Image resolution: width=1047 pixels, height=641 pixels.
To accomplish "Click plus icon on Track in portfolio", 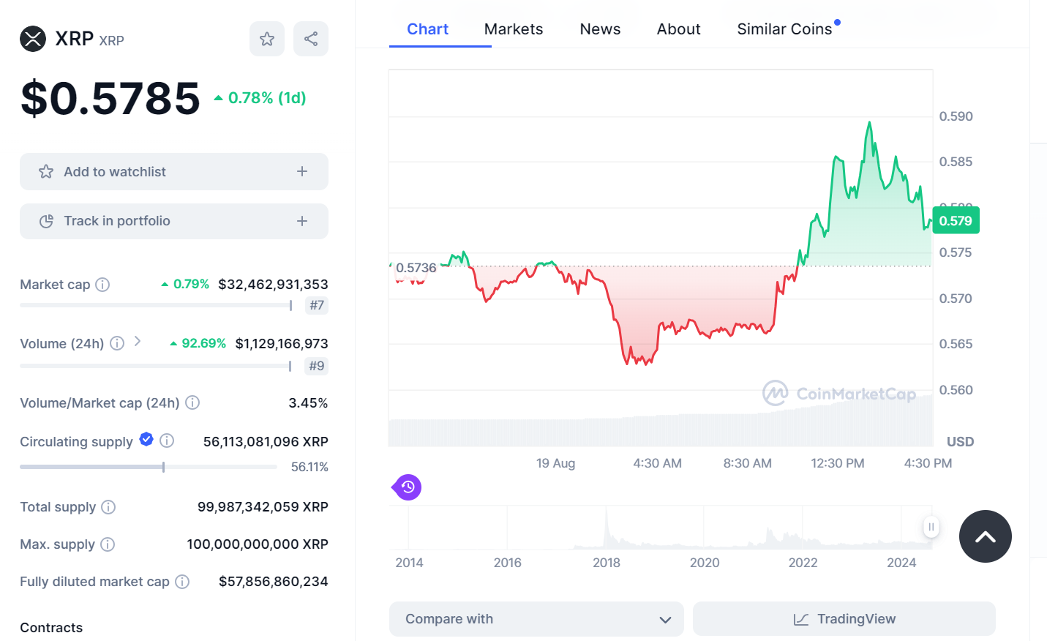I will (302, 221).
